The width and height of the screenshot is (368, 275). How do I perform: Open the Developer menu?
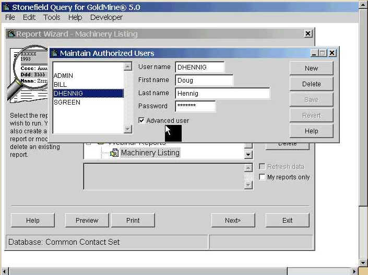[x=106, y=17]
